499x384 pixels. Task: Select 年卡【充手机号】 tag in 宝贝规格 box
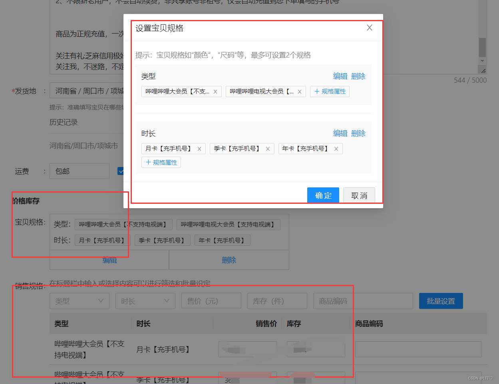[x=222, y=240]
